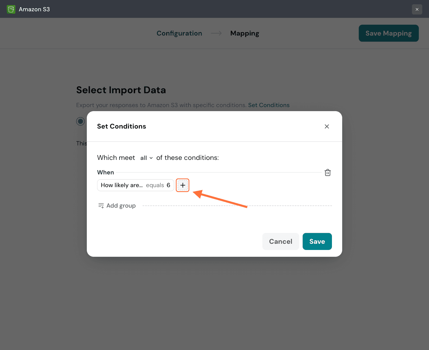
Task: Delete the When condition group with trash icon
Action: (328, 172)
